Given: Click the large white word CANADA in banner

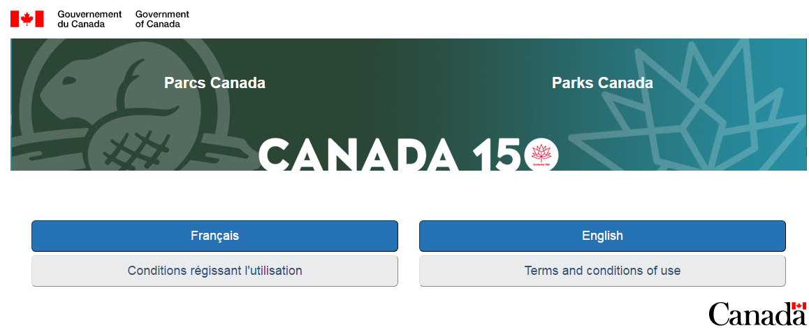Looking at the screenshot, I should (358, 154).
